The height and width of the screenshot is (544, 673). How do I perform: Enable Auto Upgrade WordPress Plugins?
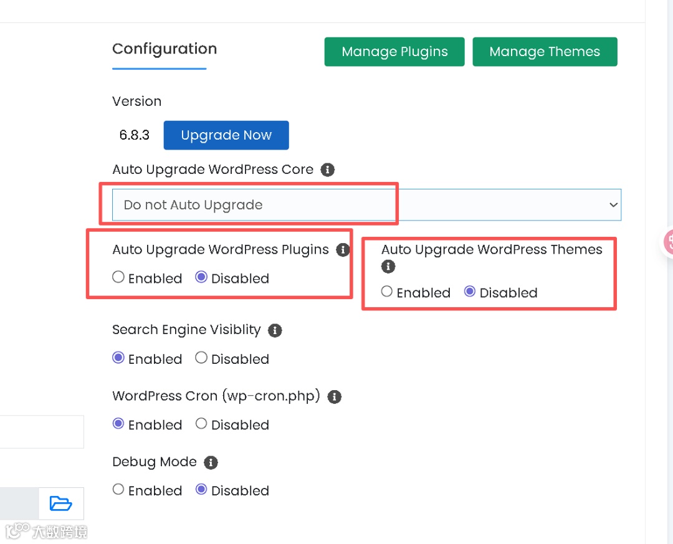(118, 277)
